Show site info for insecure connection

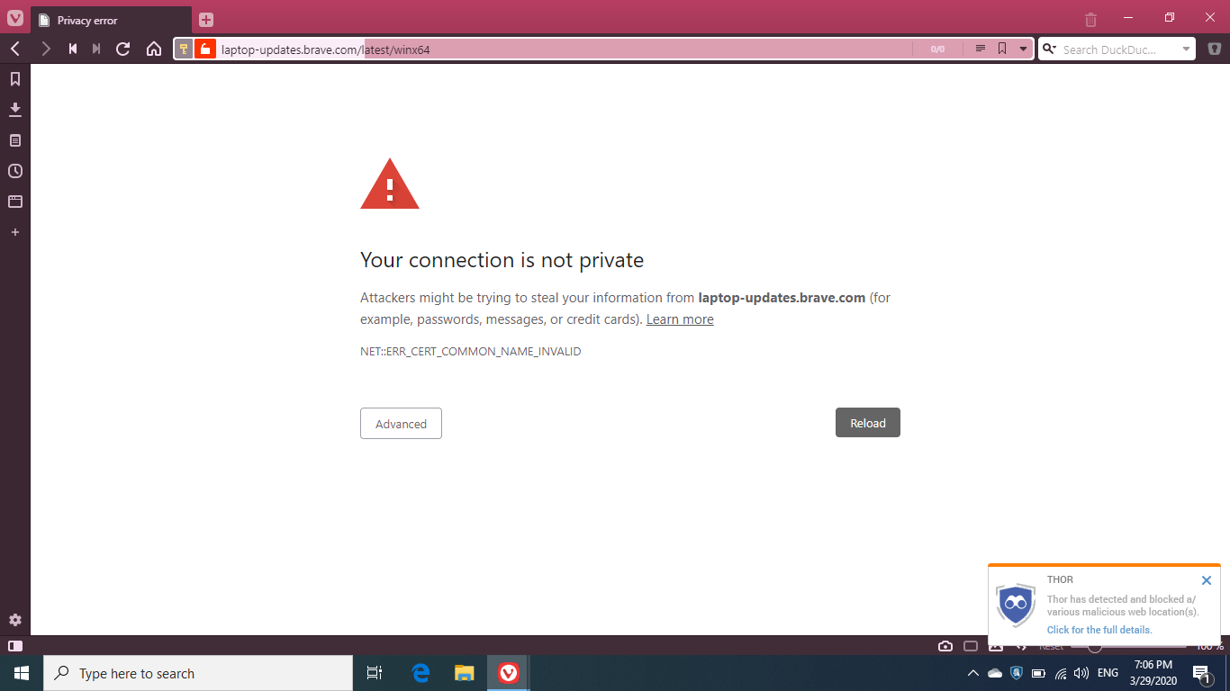pyautogui.click(x=205, y=49)
